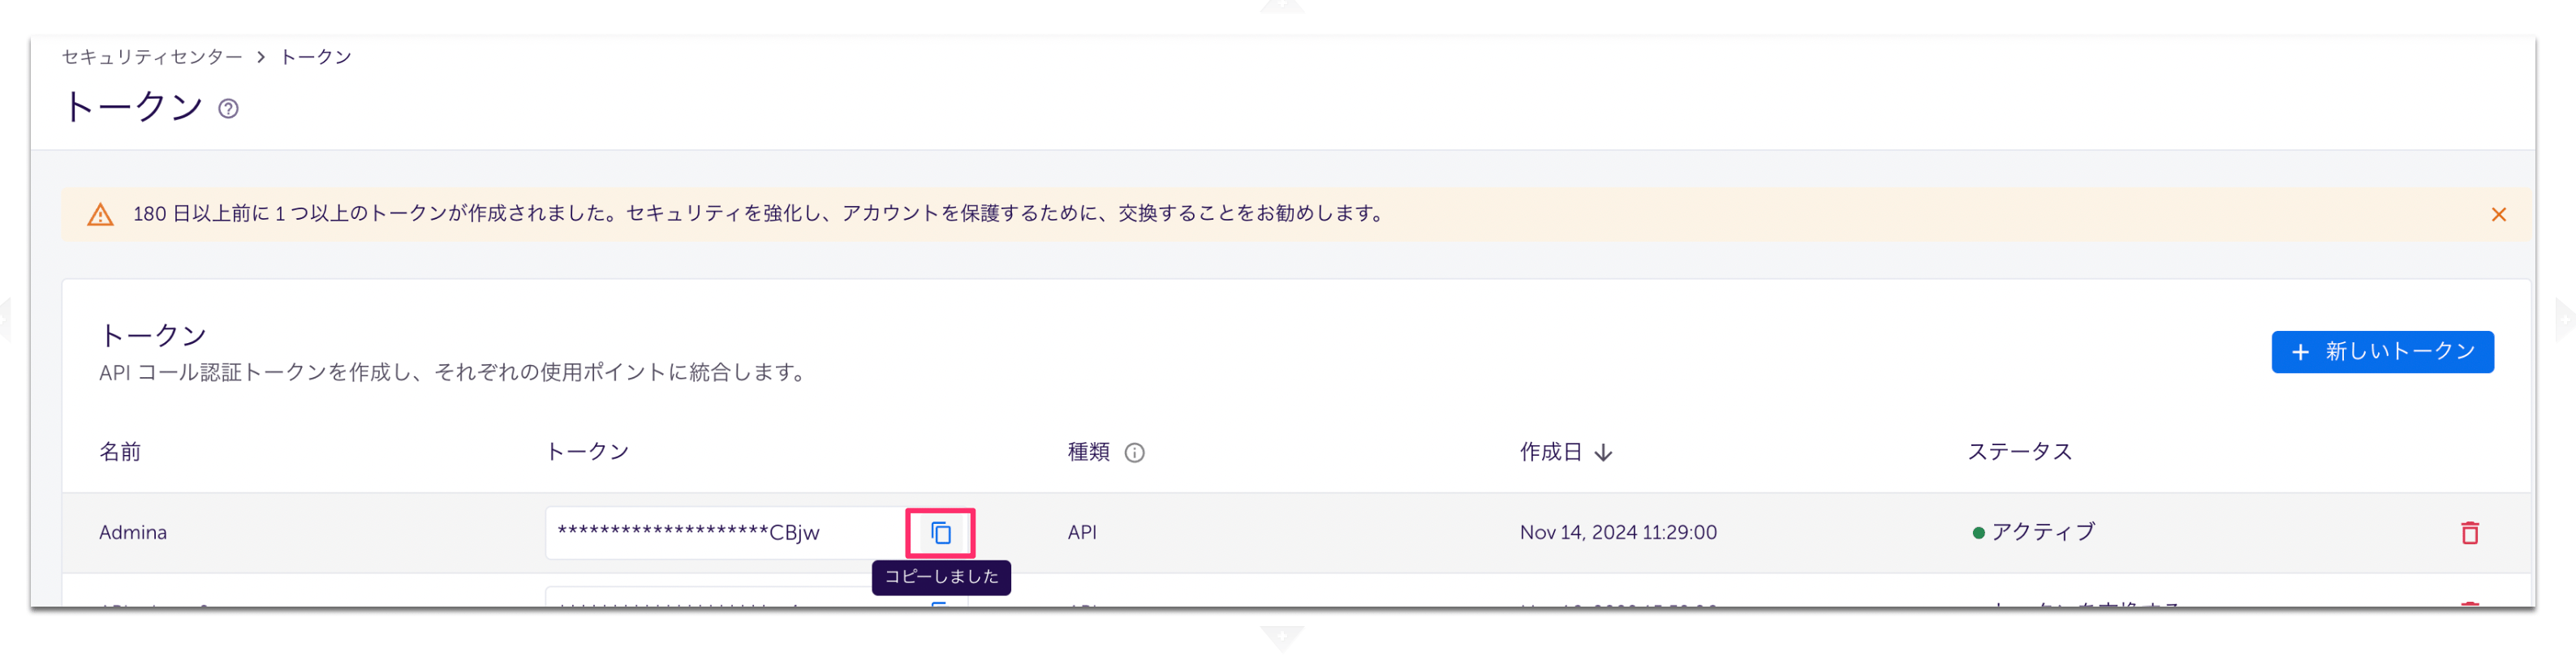Click the warning triangle icon in banner

click(100, 215)
